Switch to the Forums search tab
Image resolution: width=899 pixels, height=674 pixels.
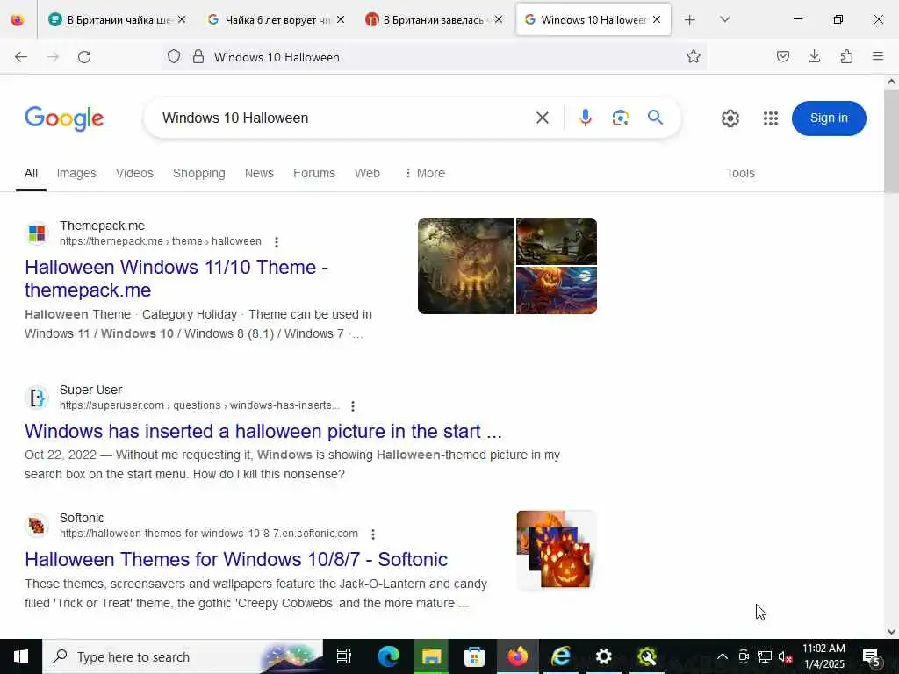pos(314,173)
